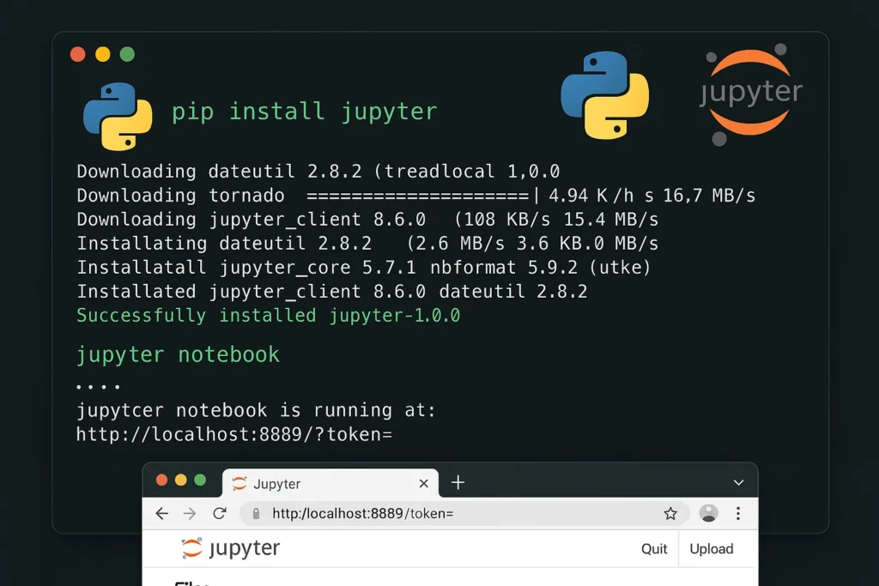
Task: Click the localhost:8889 address field
Action: (464, 513)
